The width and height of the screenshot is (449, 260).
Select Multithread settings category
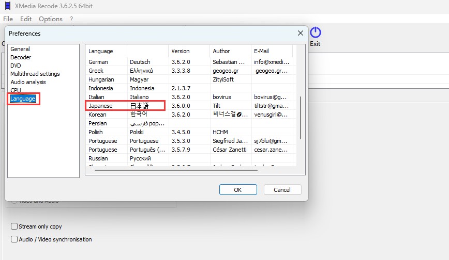tap(35, 74)
